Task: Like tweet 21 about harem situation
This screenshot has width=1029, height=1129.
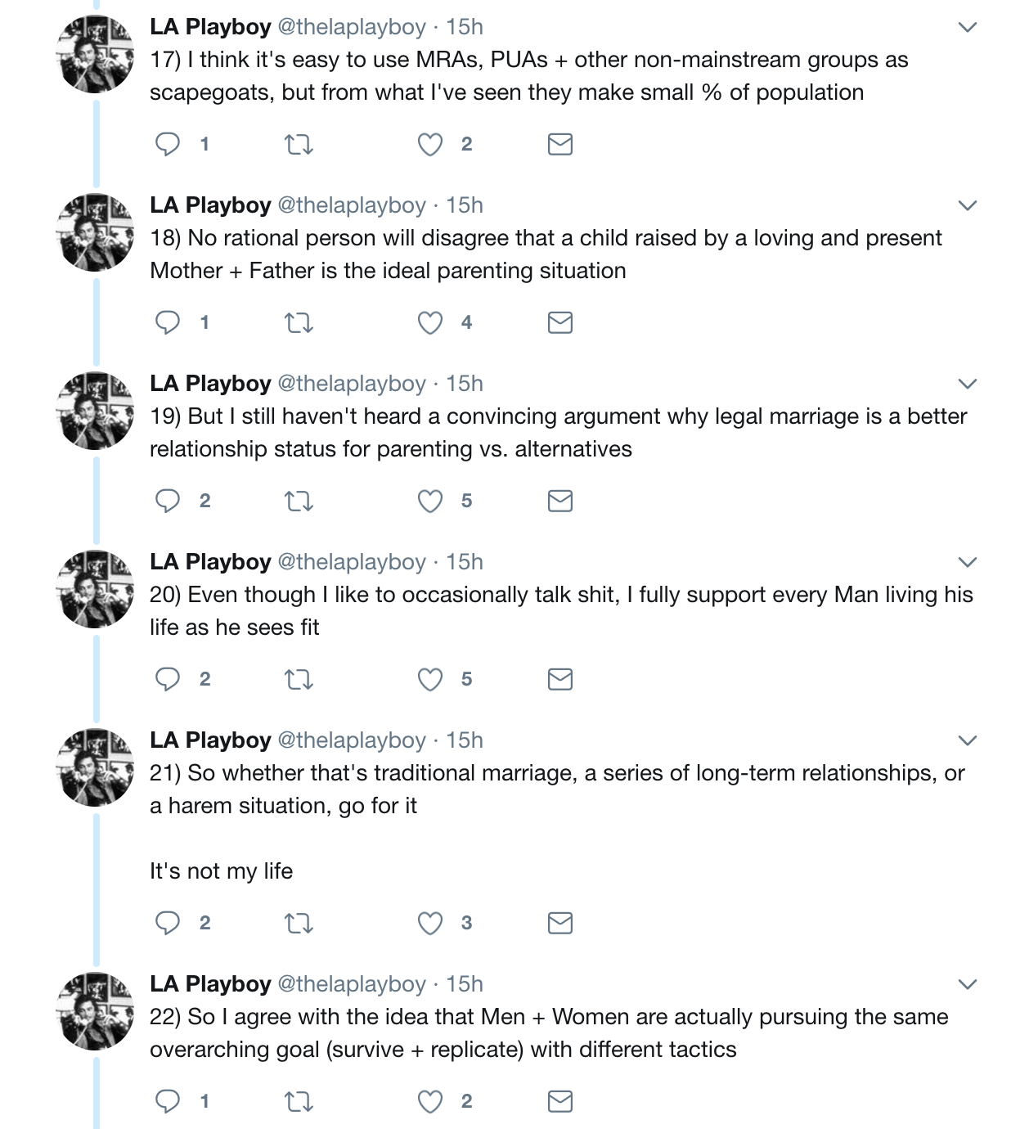Action: pyautogui.click(x=430, y=923)
